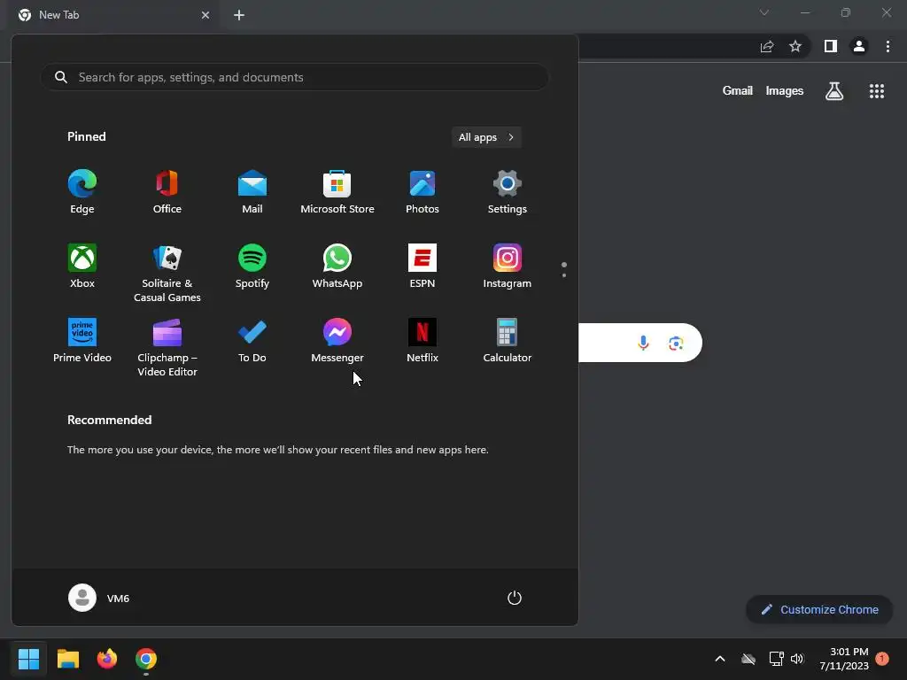Open Clipchamp Video Editor

pos(167,348)
